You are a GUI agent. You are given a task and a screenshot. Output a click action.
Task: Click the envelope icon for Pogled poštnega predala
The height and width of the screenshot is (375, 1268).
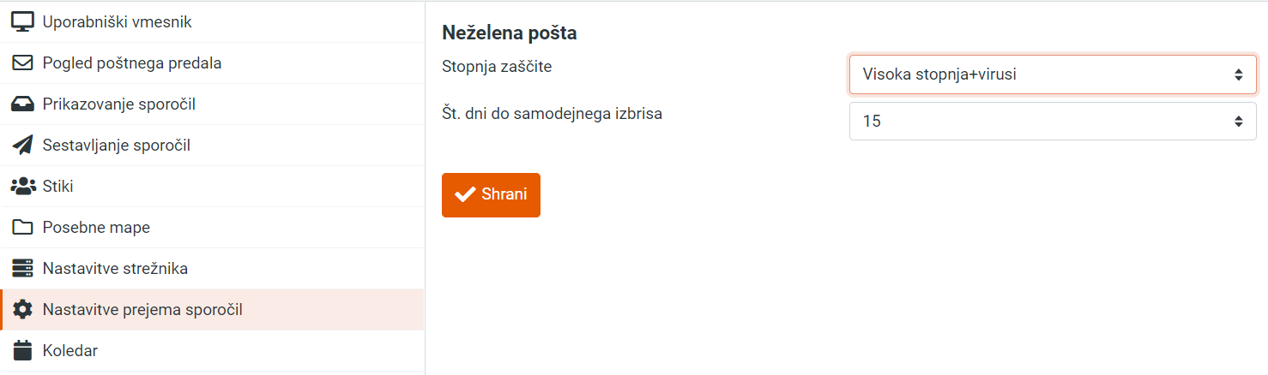click(x=22, y=63)
